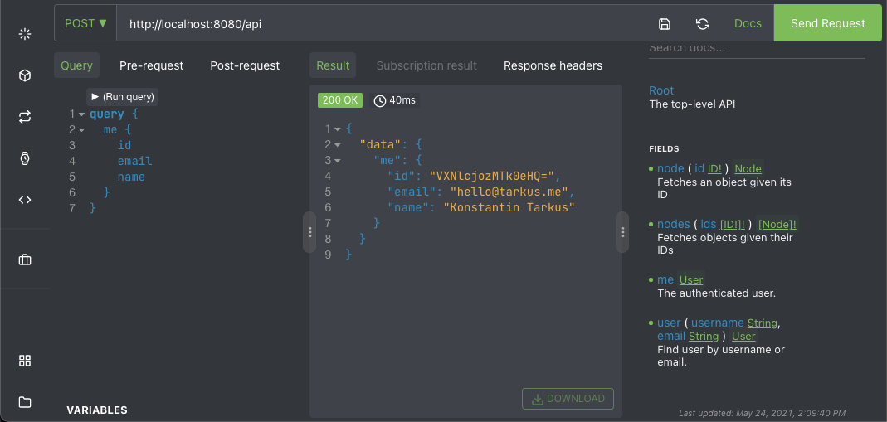Click the repeat arrows sidebar icon
The height and width of the screenshot is (422, 887).
[25, 117]
